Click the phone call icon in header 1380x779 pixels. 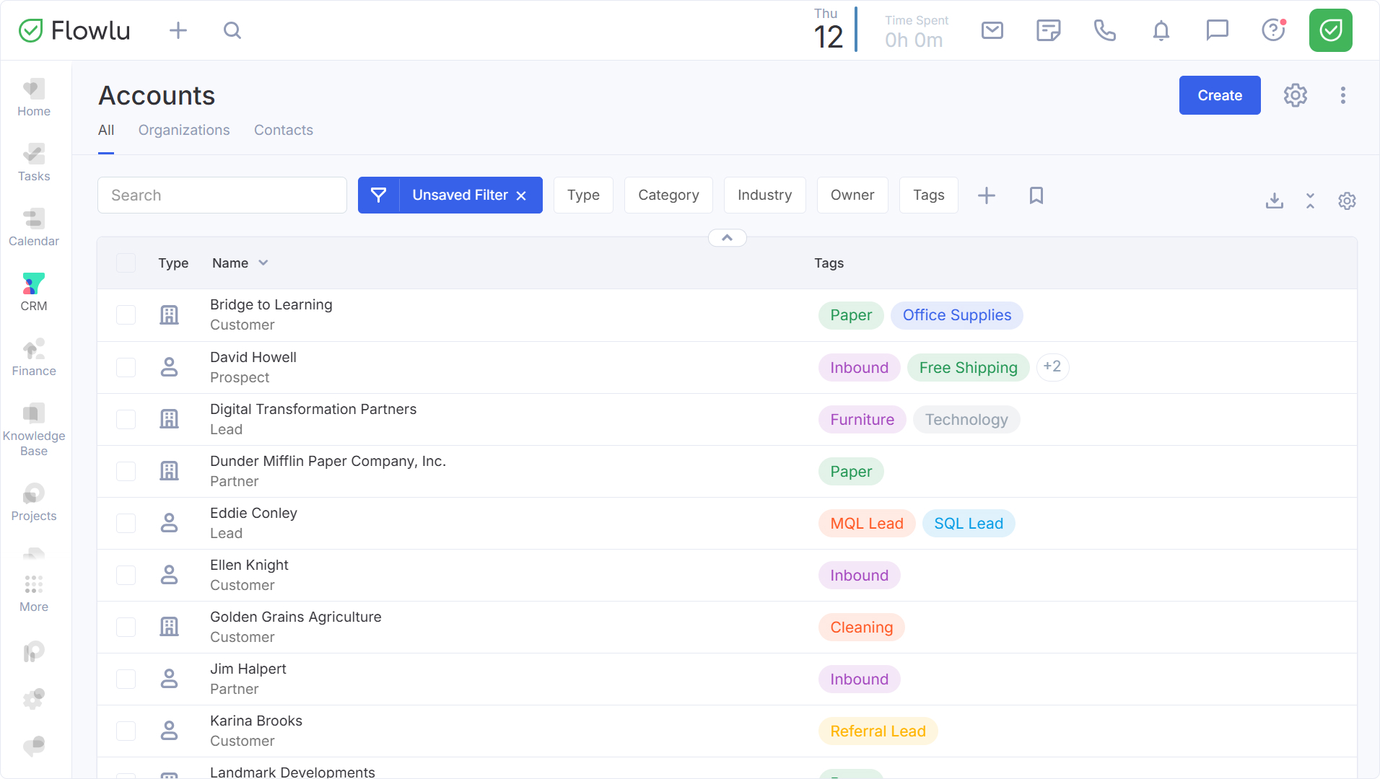[x=1104, y=30]
